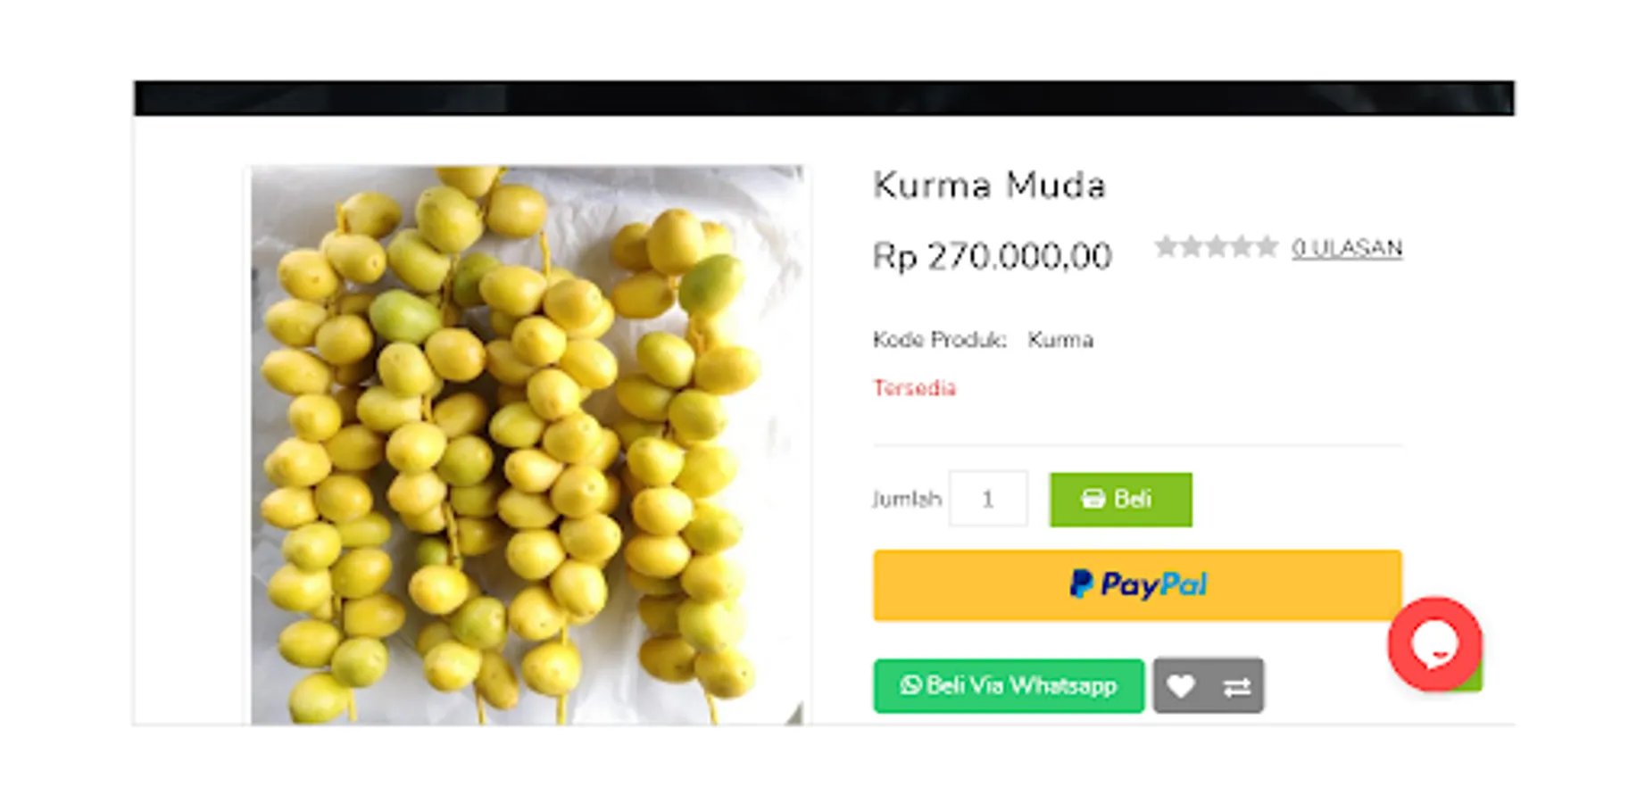1645x803 pixels.
Task: Click the first rating star
Action: [x=1166, y=246]
